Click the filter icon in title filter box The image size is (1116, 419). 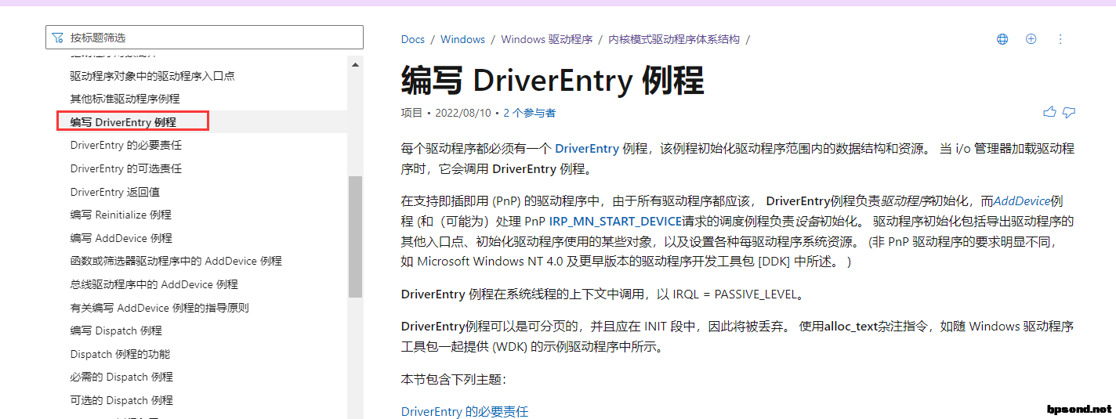(x=57, y=38)
